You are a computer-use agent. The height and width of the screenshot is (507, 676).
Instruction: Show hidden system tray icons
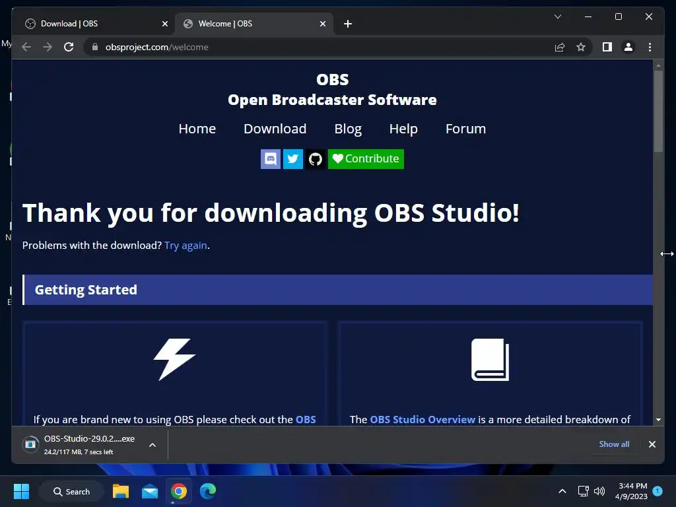pos(562,491)
